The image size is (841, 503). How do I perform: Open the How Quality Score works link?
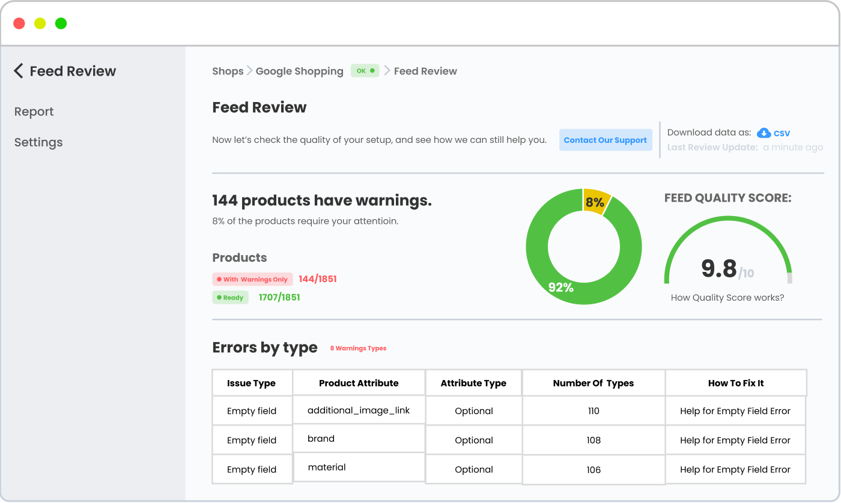pos(727,298)
